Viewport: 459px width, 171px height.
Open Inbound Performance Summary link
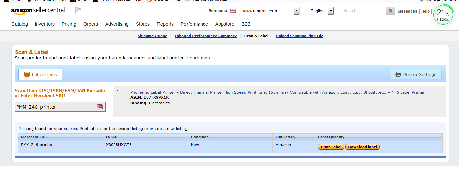click(x=206, y=36)
